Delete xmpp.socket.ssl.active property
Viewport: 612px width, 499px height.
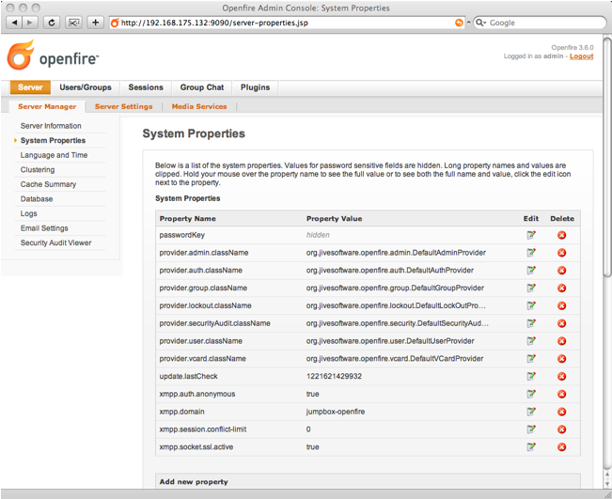click(x=561, y=447)
